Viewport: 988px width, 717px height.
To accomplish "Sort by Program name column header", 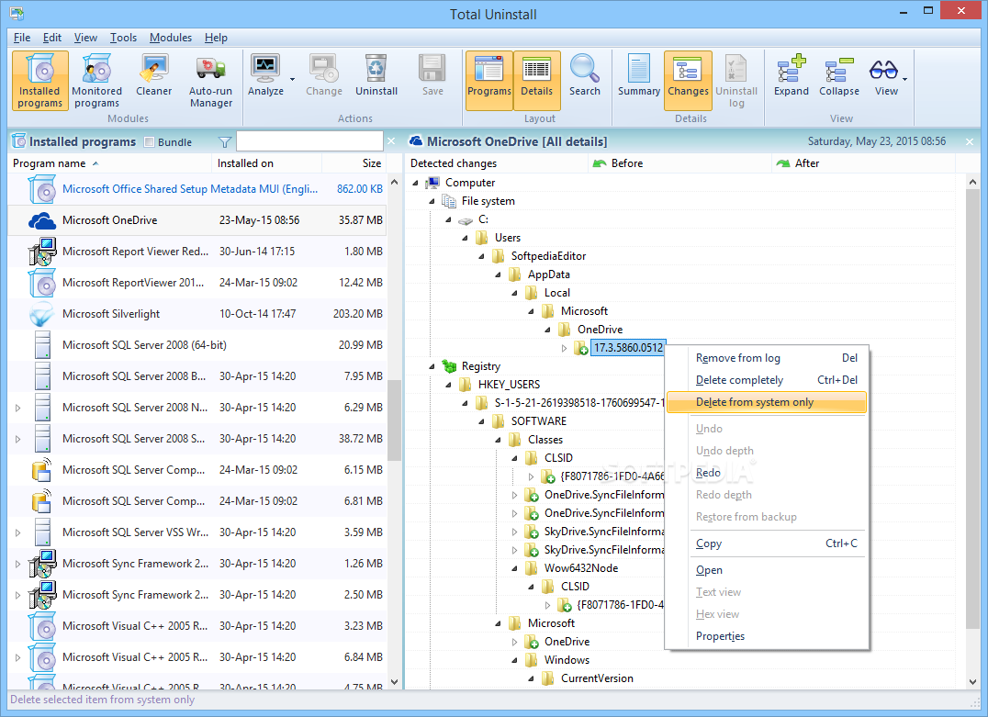I will point(109,163).
